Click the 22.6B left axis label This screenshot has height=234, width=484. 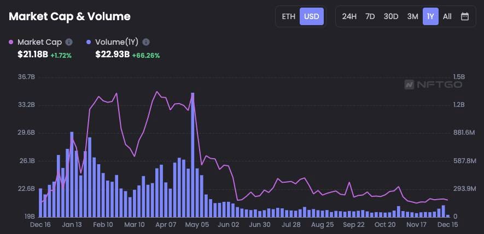pos(27,189)
